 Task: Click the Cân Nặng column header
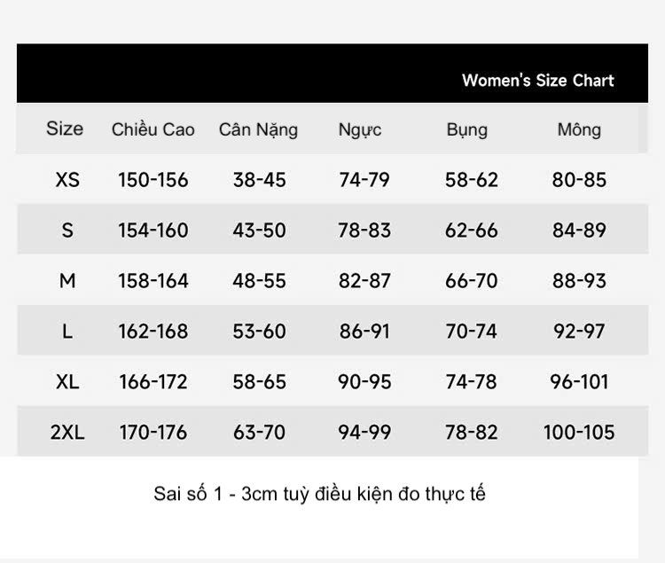pos(258,129)
